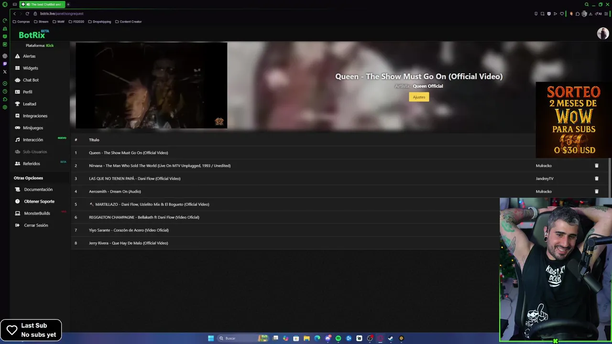
Task: Open the Documentación link
Action: click(38, 189)
